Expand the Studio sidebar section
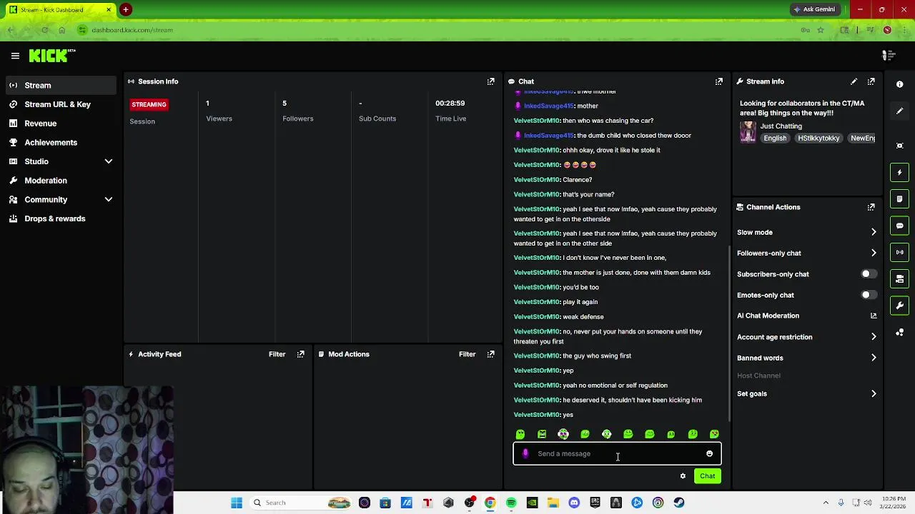Screen dimensions: 915x514 (109, 161)
